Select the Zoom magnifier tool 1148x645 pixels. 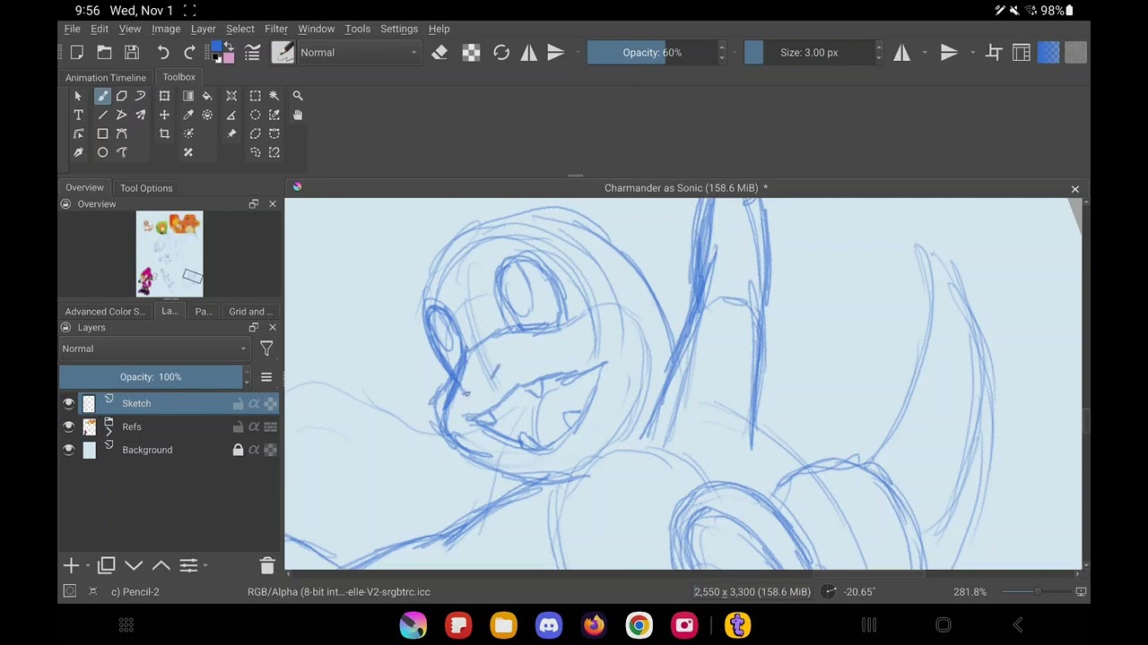click(298, 96)
